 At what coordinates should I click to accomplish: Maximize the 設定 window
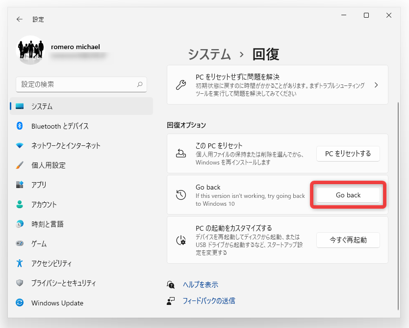[366, 15]
